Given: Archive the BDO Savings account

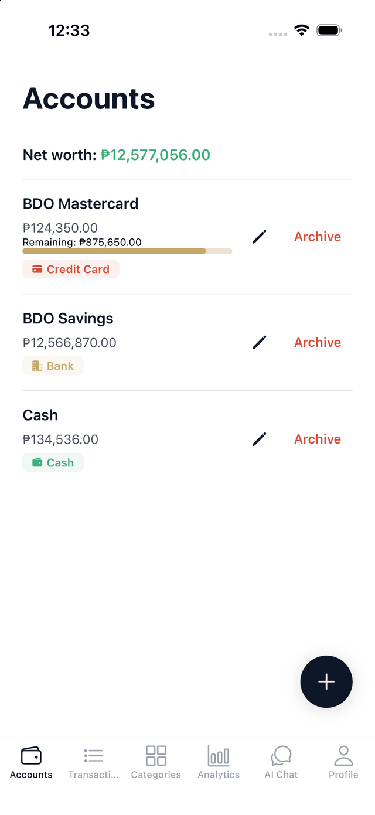Looking at the screenshot, I should pyautogui.click(x=318, y=342).
